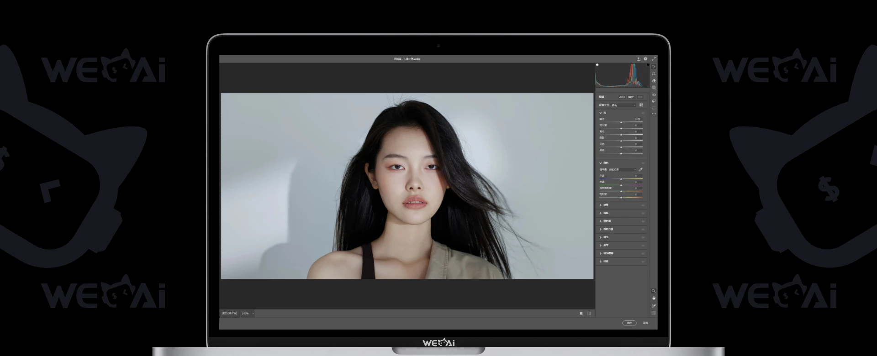The width and height of the screenshot is (877, 356).
Task: Expand the Lens Blur (镜头模糊) panel
Action: click(x=601, y=253)
